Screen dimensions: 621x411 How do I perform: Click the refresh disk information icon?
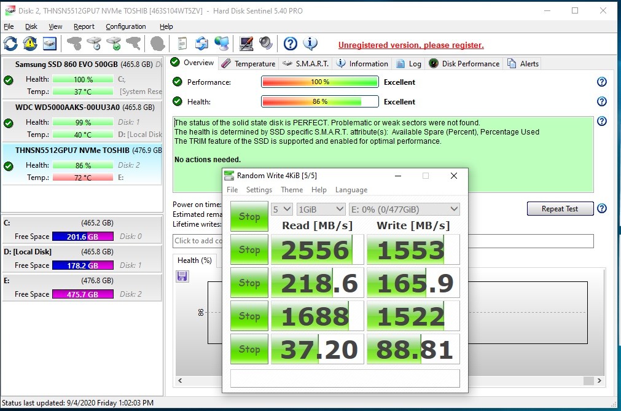[10, 44]
